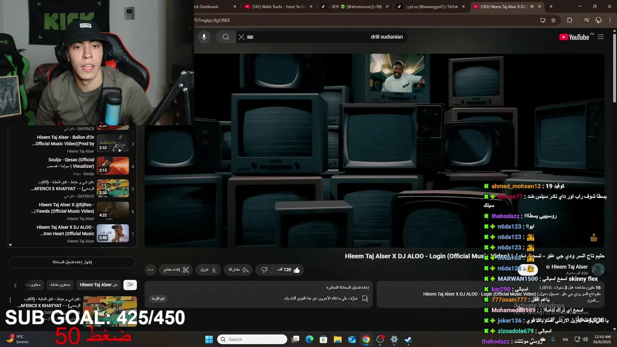Open Chrome media controls icon
Image resolution: width=617 pixels, height=347 pixels.
(x=586, y=20)
